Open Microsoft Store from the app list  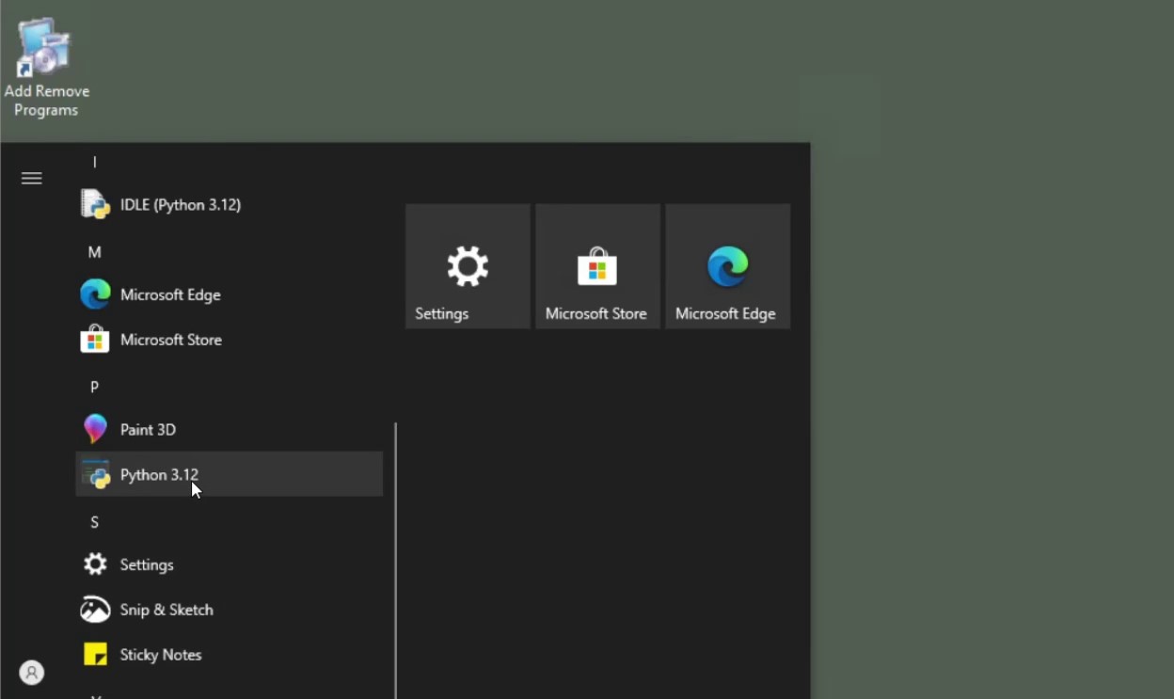coord(170,340)
